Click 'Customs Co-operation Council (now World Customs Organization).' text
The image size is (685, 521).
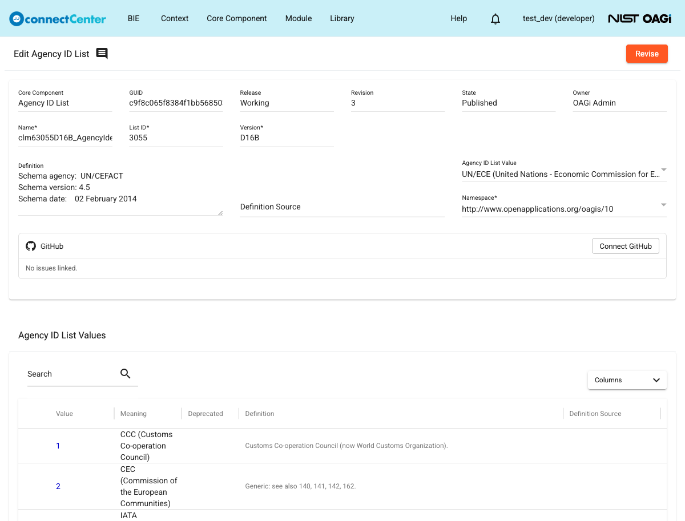[346, 446]
